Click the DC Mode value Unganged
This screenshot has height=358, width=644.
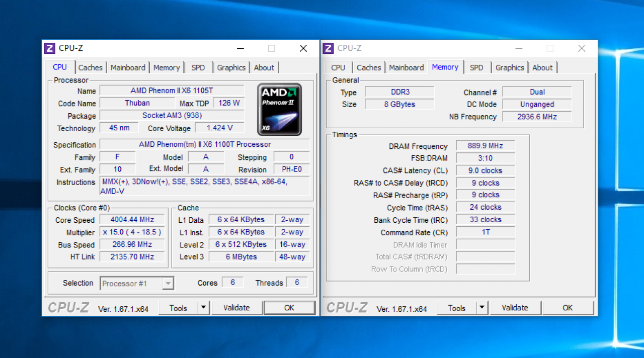(x=537, y=105)
